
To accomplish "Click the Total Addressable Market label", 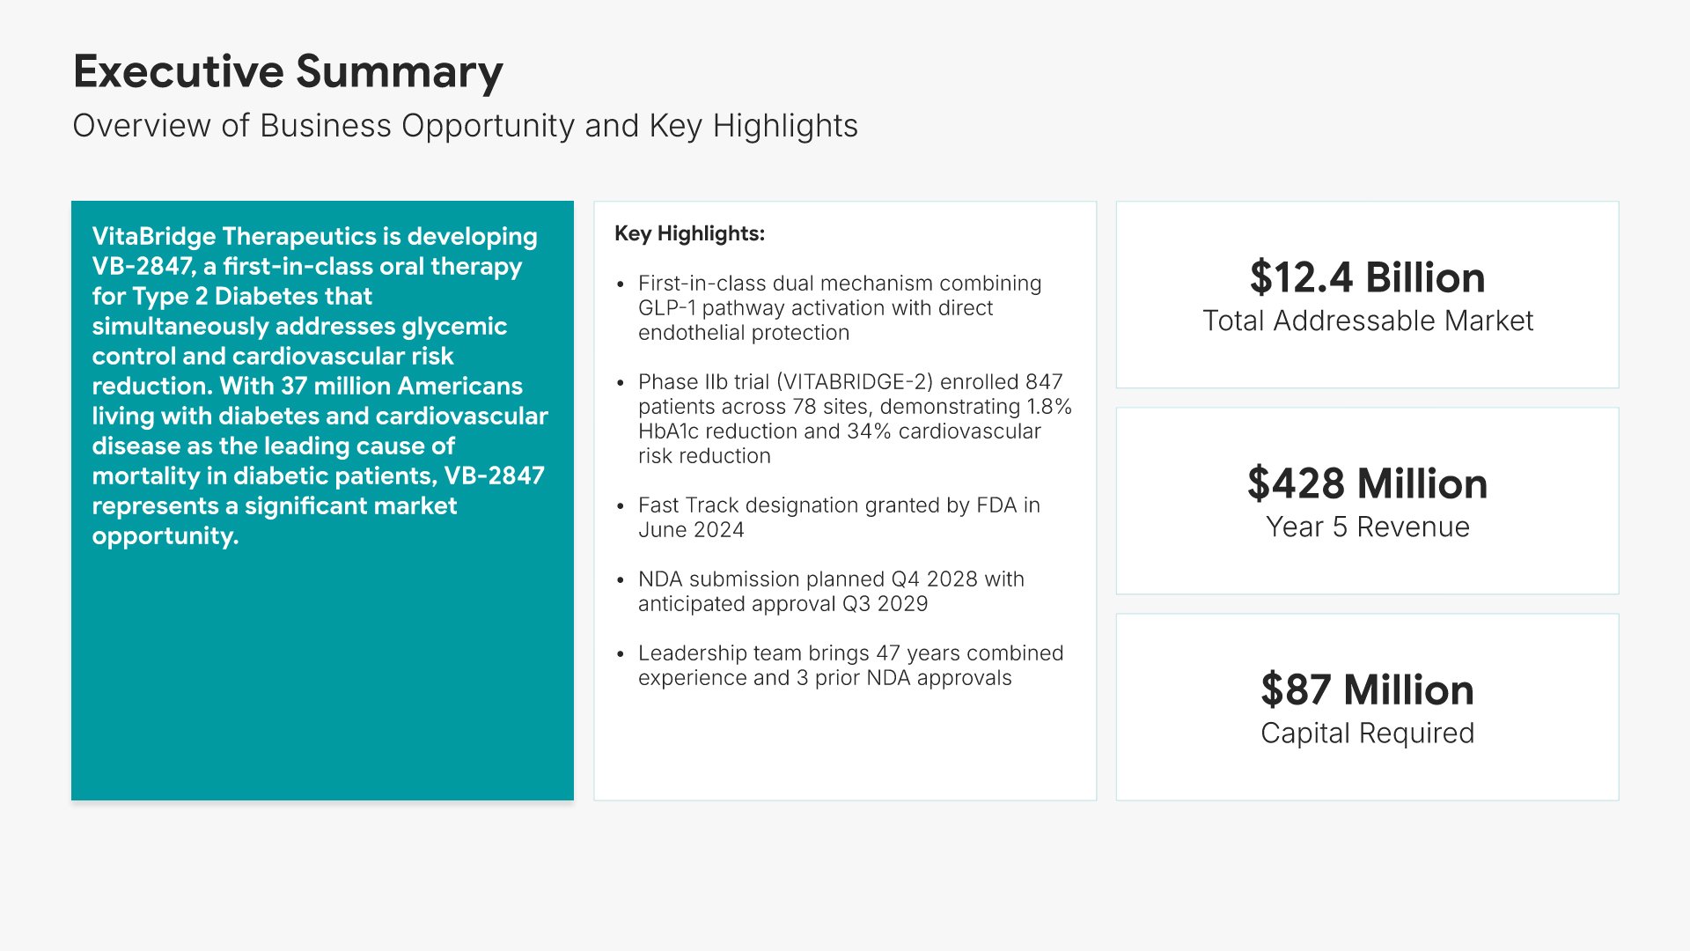I will click(x=1367, y=321).
